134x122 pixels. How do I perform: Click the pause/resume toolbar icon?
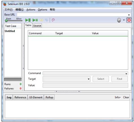click(41, 20)
